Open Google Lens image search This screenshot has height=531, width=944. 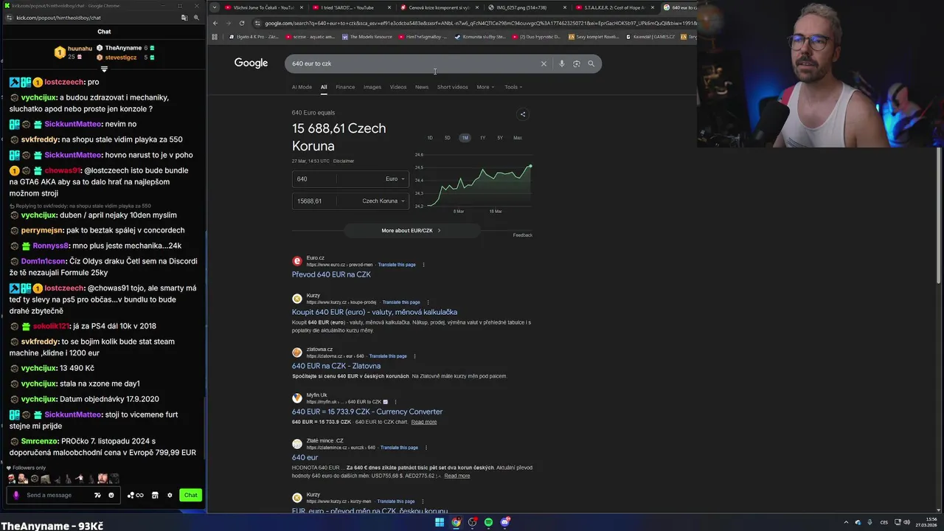click(576, 63)
